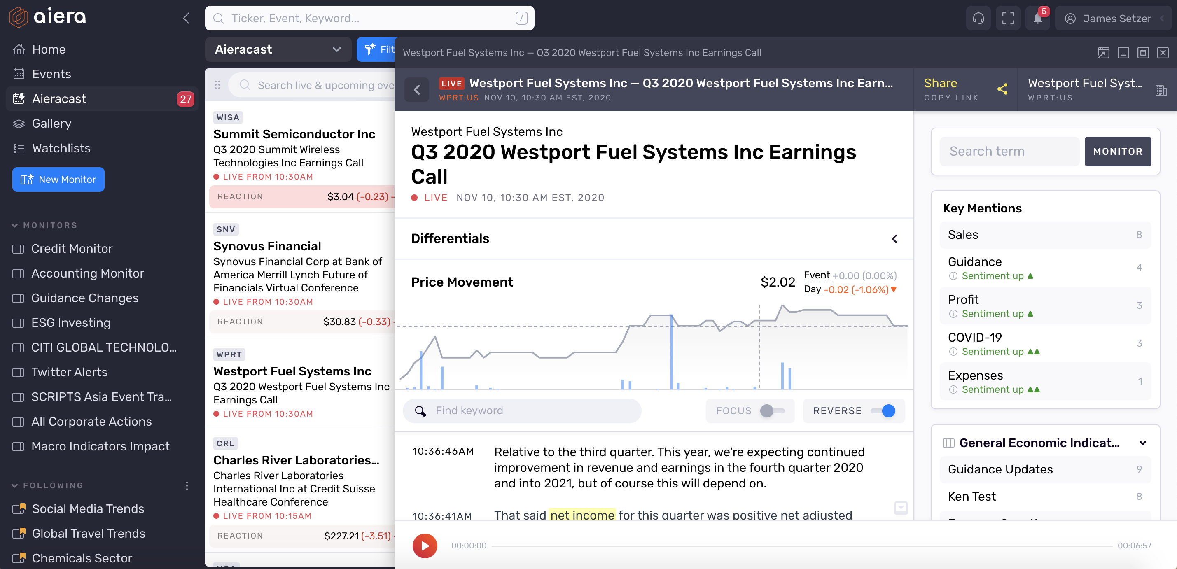Open Global Travel Trends
Viewport: 1177px width, 569px height.
(79, 533)
